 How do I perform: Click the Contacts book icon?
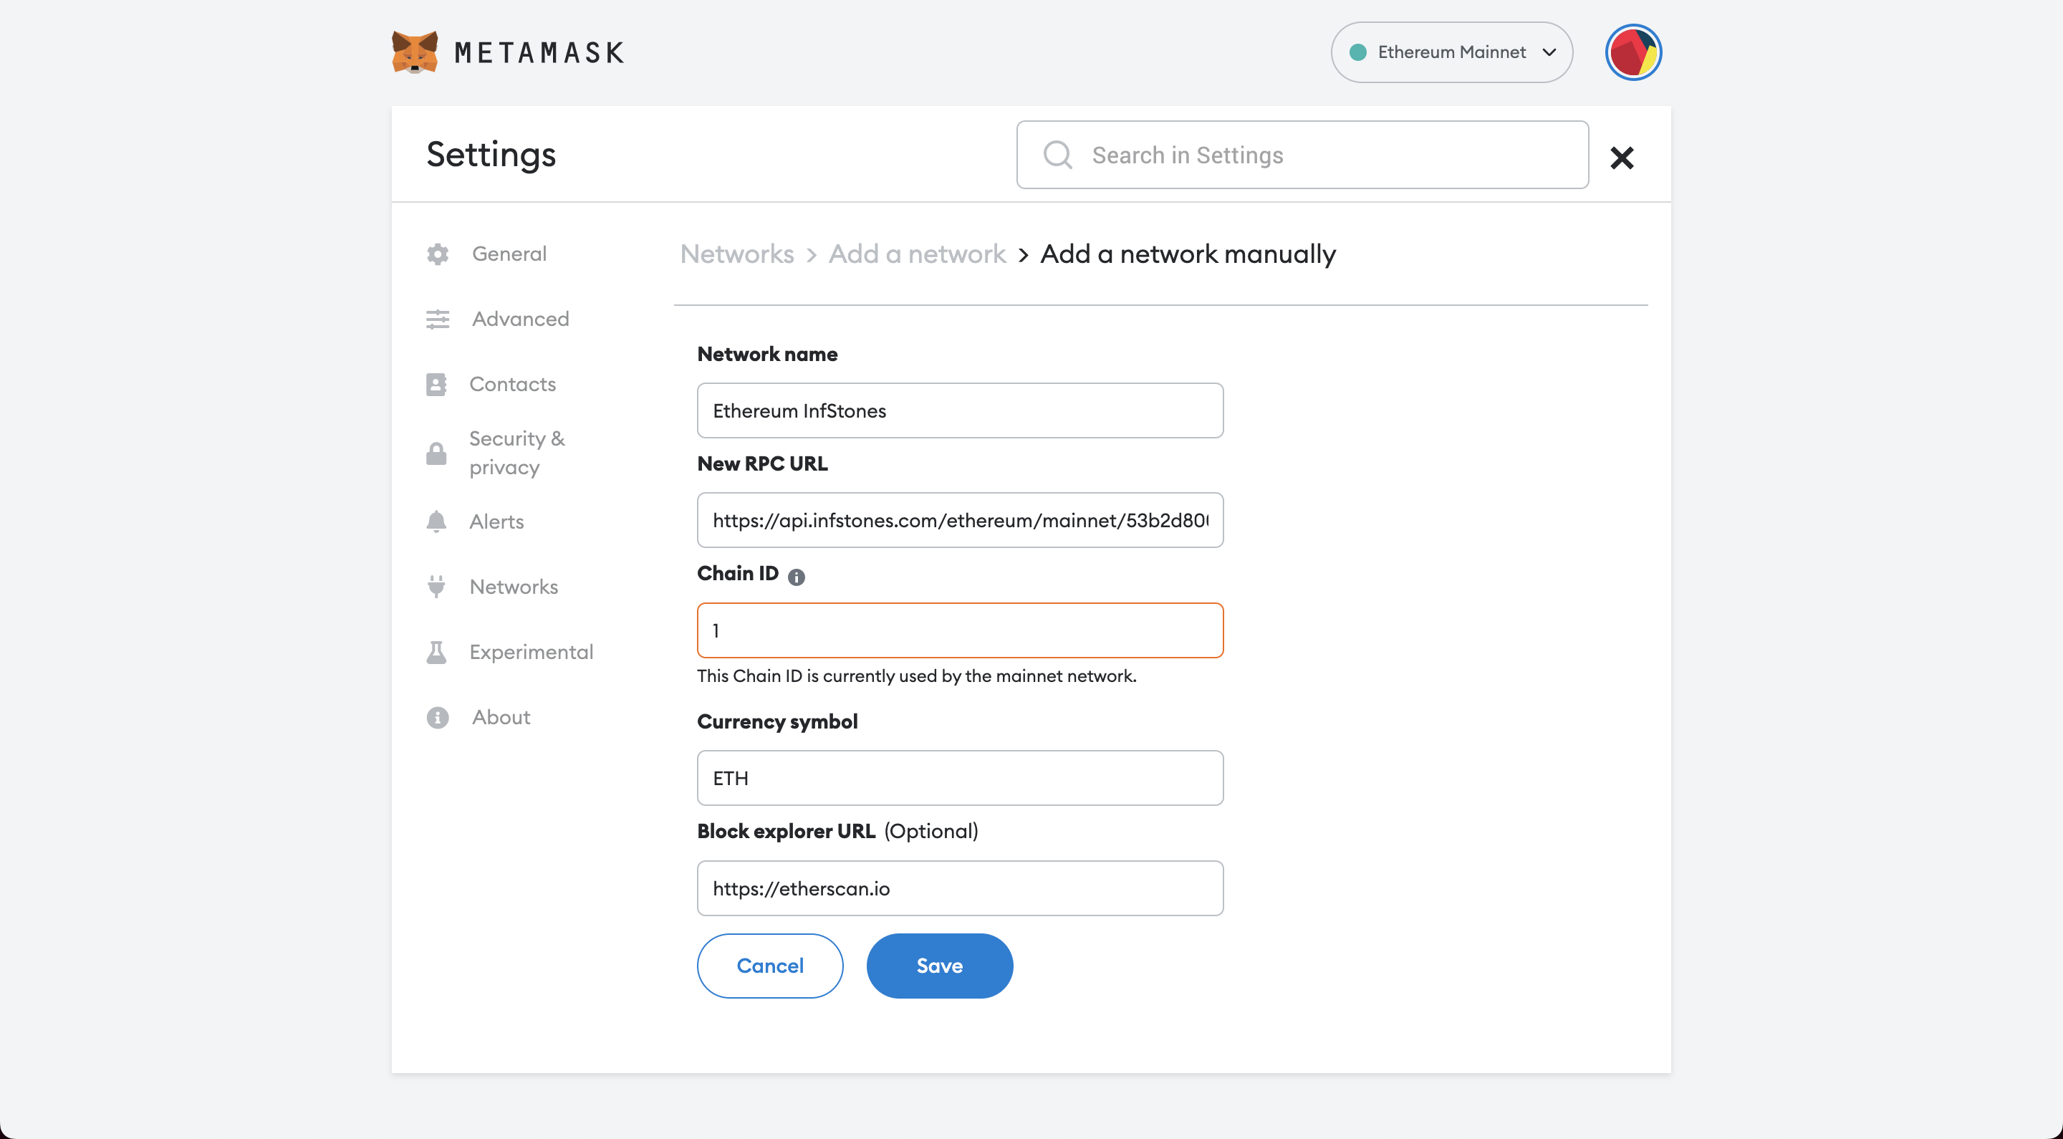click(436, 385)
